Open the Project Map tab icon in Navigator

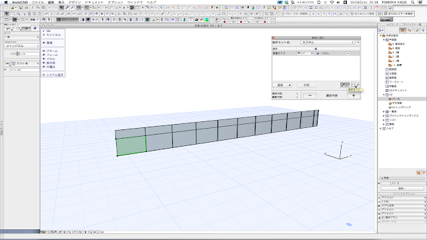tap(402, 30)
